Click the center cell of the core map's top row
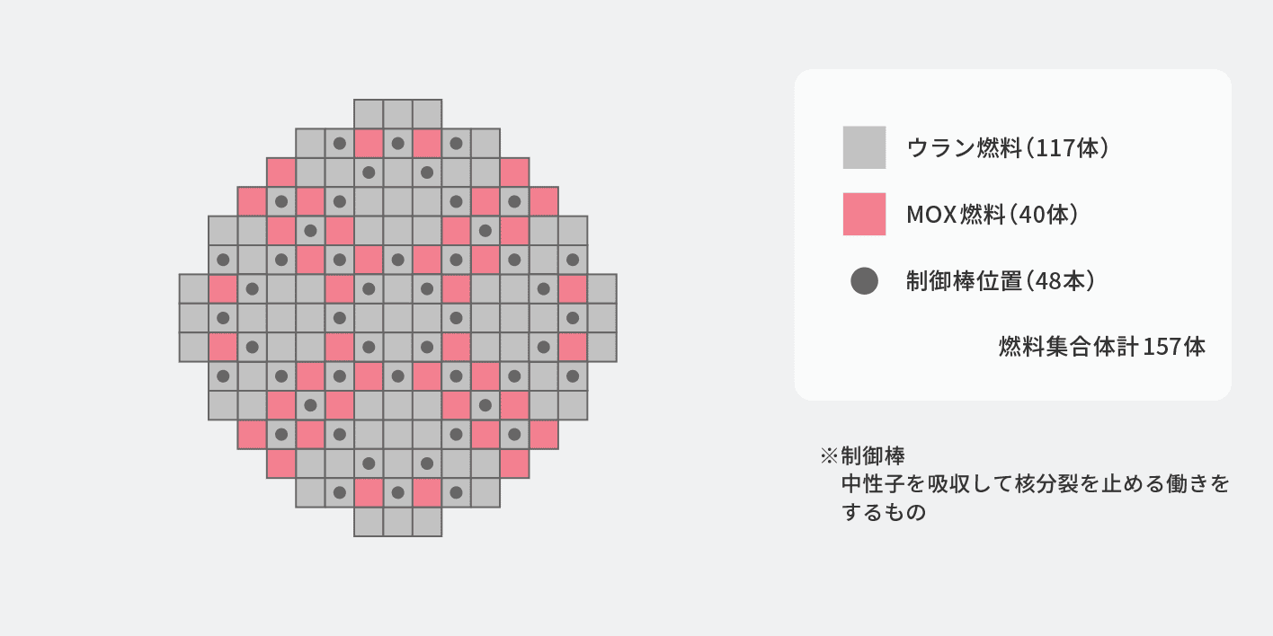Screen dimensions: 1273x636 (x=397, y=114)
